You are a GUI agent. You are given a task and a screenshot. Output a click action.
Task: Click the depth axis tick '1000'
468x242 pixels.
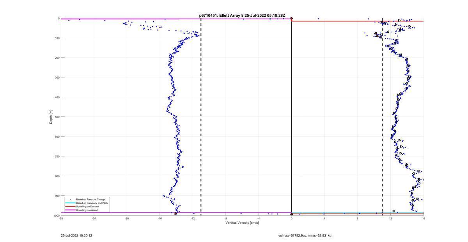[56, 216]
